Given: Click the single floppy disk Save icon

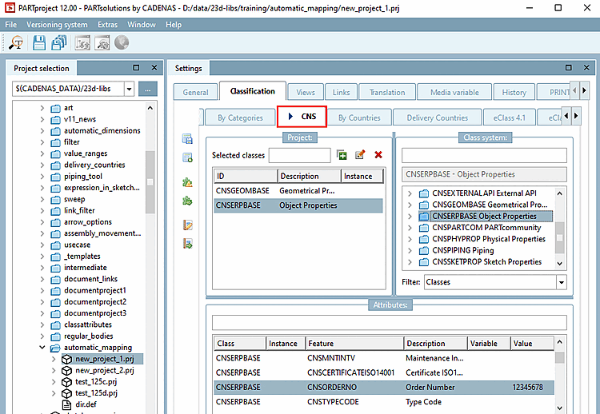Looking at the screenshot, I should (39, 43).
